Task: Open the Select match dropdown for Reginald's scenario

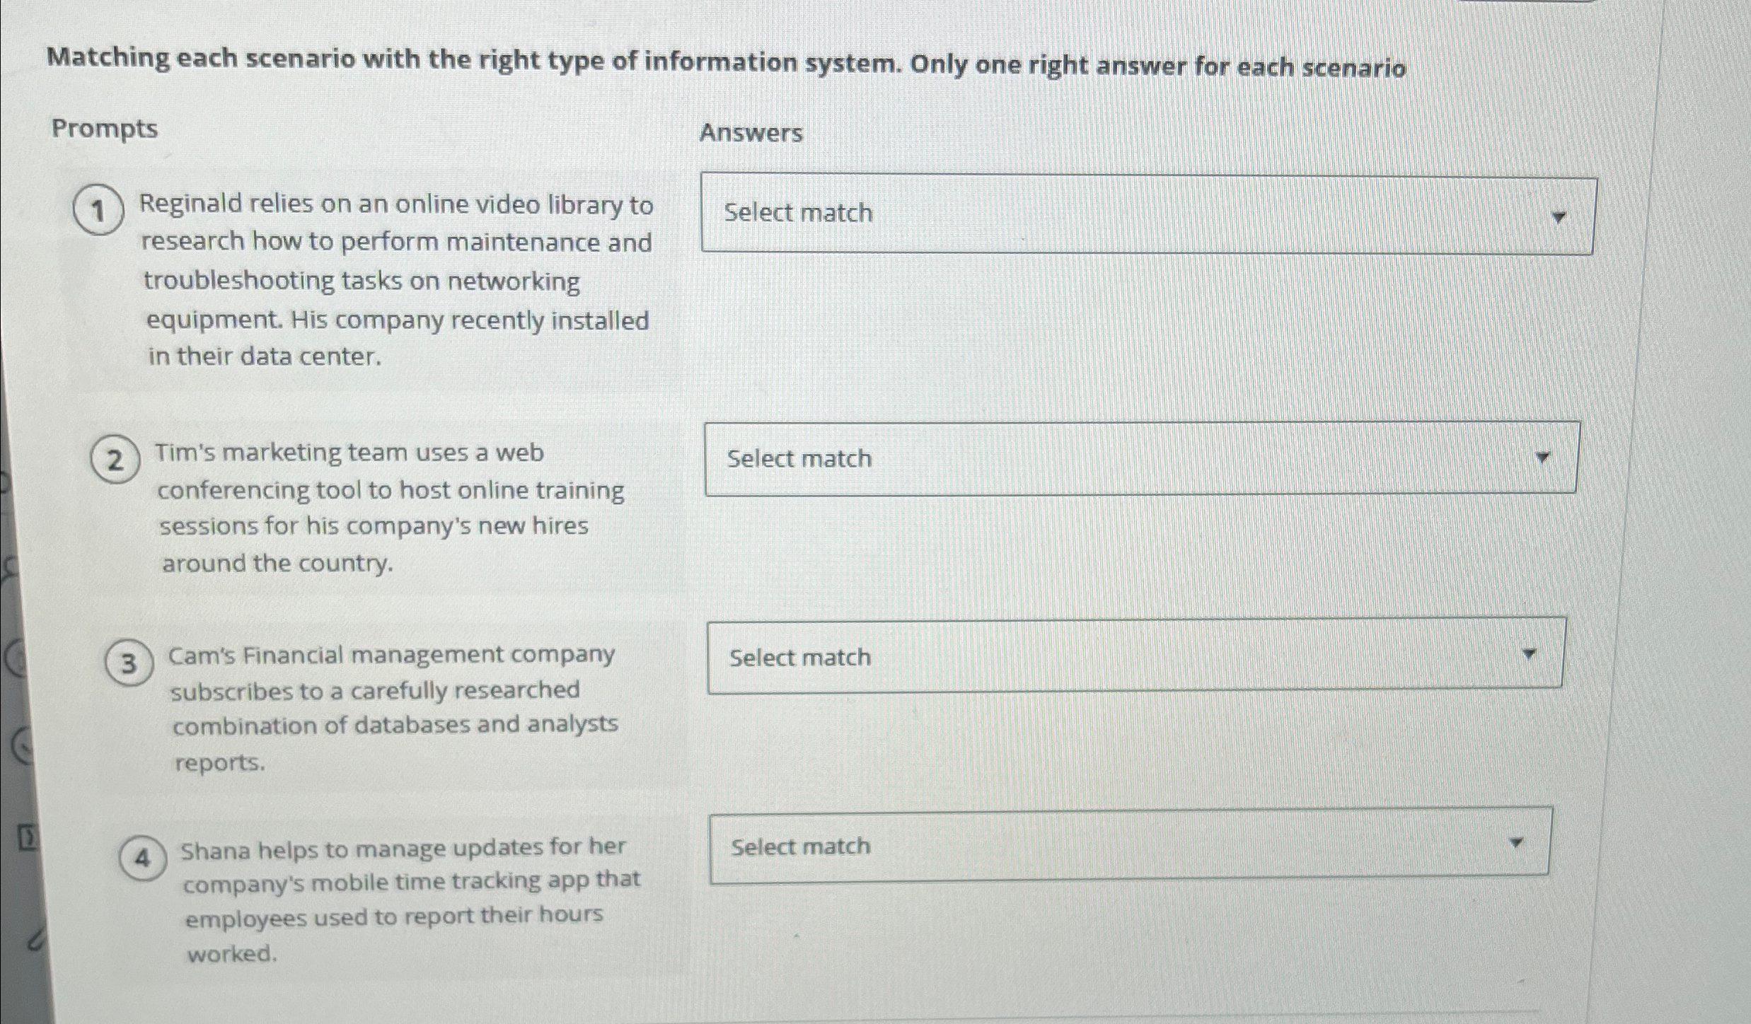Action: pos(1132,212)
